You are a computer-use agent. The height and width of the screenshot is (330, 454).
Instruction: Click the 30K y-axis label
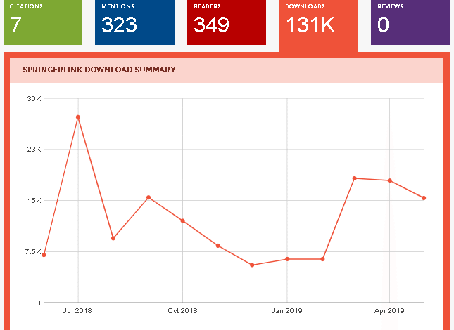(34, 98)
